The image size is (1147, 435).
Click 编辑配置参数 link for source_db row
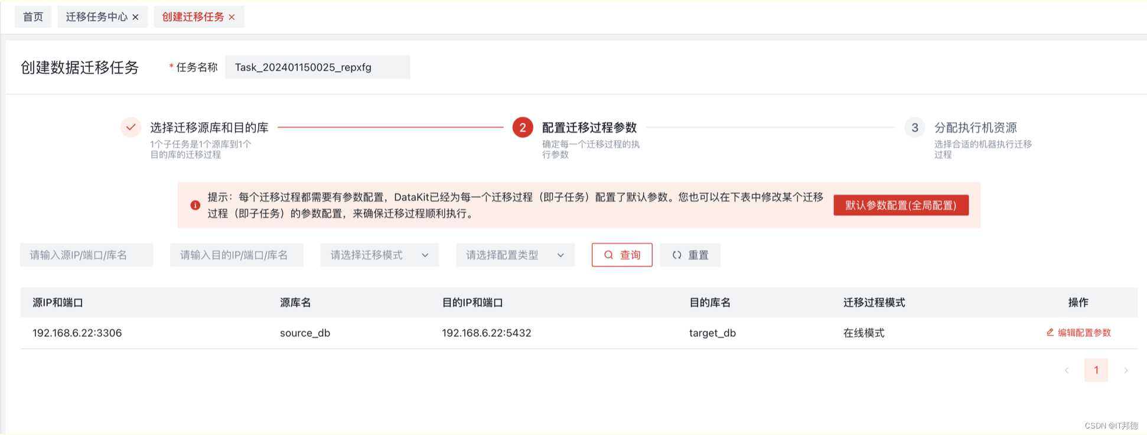(x=1078, y=333)
